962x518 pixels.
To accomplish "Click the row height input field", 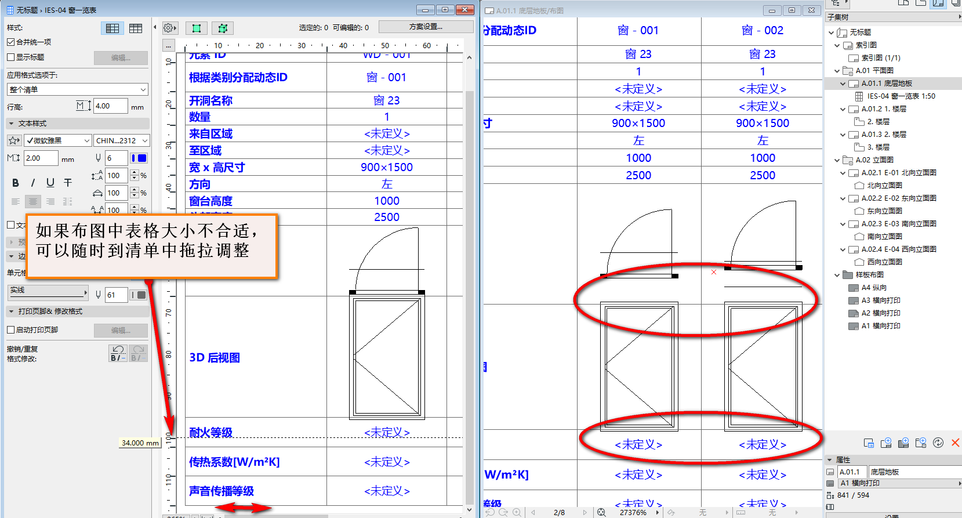I will click(x=110, y=106).
